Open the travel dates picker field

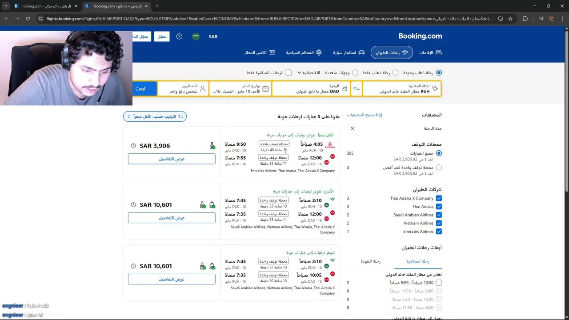pyautogui.click(x=240, y=88)
